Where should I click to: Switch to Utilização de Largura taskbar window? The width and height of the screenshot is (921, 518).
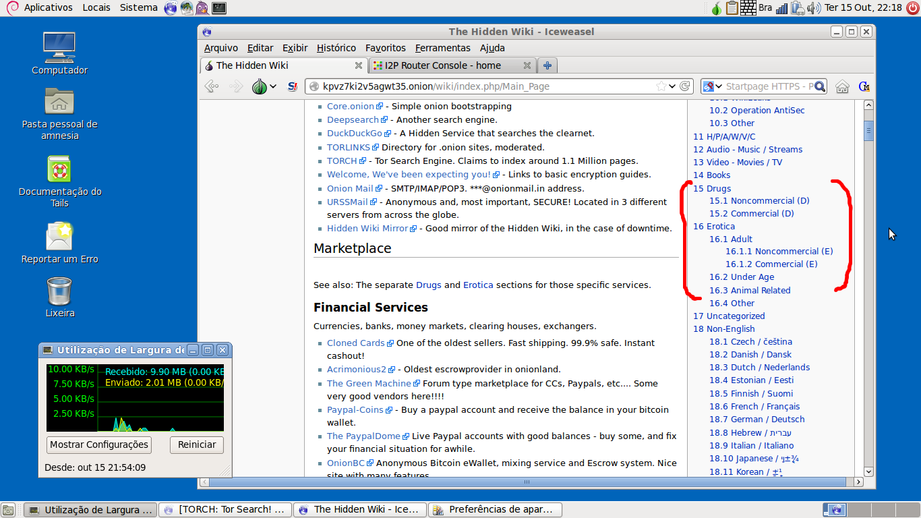pyautogui.click(x=90, y=510)
